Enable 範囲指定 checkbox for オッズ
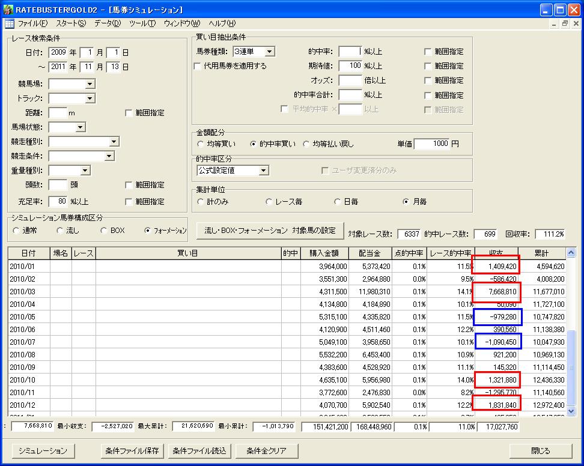Image resolution: width=584 pixels, height=466 pixels. 428,80
